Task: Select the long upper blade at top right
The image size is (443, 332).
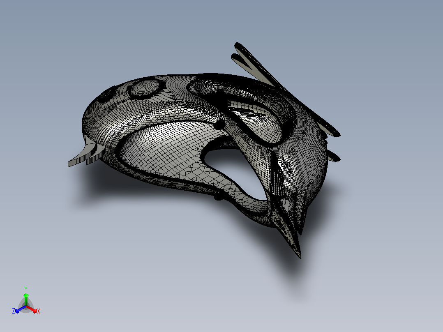Action: (285, 88)
